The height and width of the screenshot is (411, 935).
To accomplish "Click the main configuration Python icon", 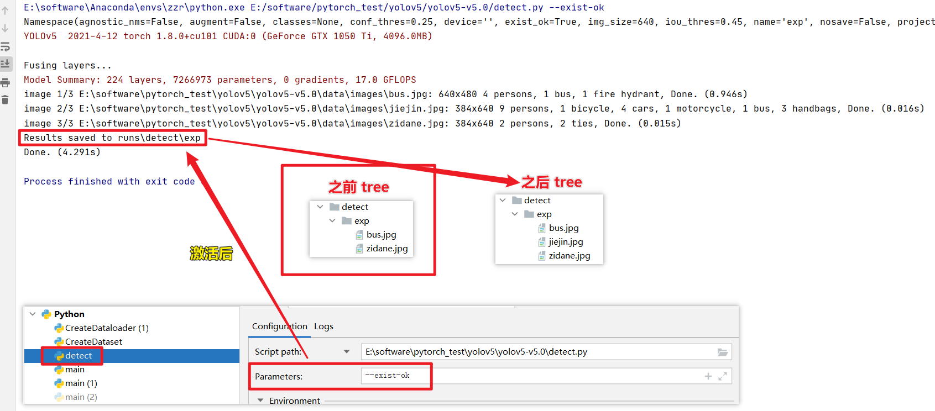I will point(59,370).
